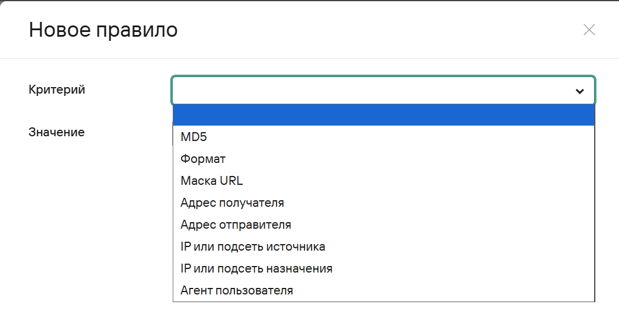Click the Значение field label
619x330 pixels.
pyautogui.click(x=56, y=132)
